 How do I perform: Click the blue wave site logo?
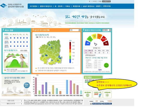(3, 5)
